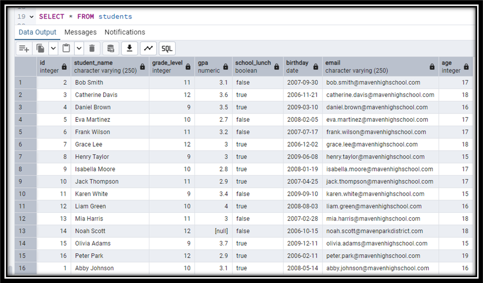This screenshot has height=283, width=483.
Task: Click the word students in the query
Action: click(x=115, y=17)
